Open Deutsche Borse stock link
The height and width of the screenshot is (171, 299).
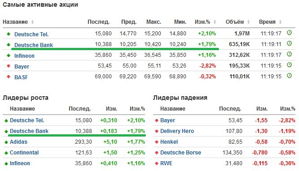[x=180, y=153]
